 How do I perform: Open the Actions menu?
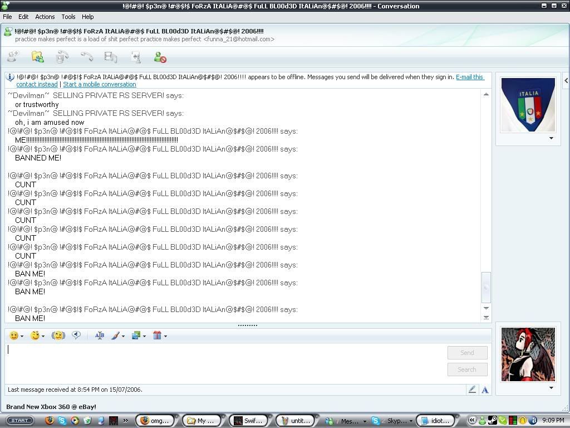(x=45, y=17)
